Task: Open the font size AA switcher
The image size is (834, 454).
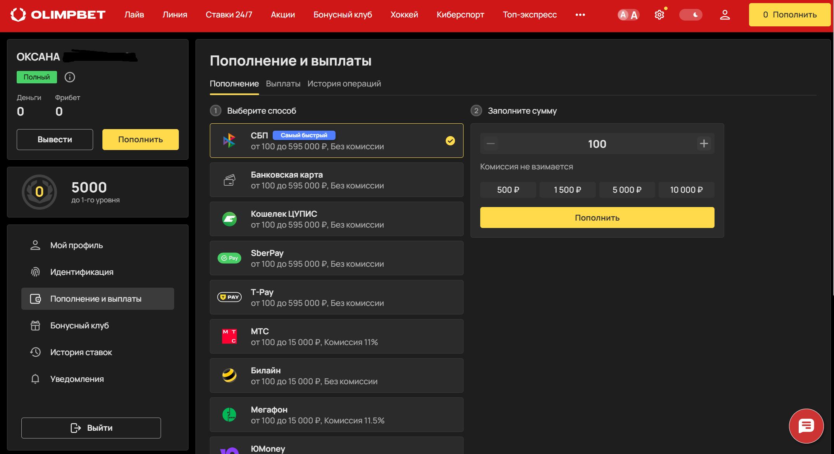Action: tap(628, 15)
